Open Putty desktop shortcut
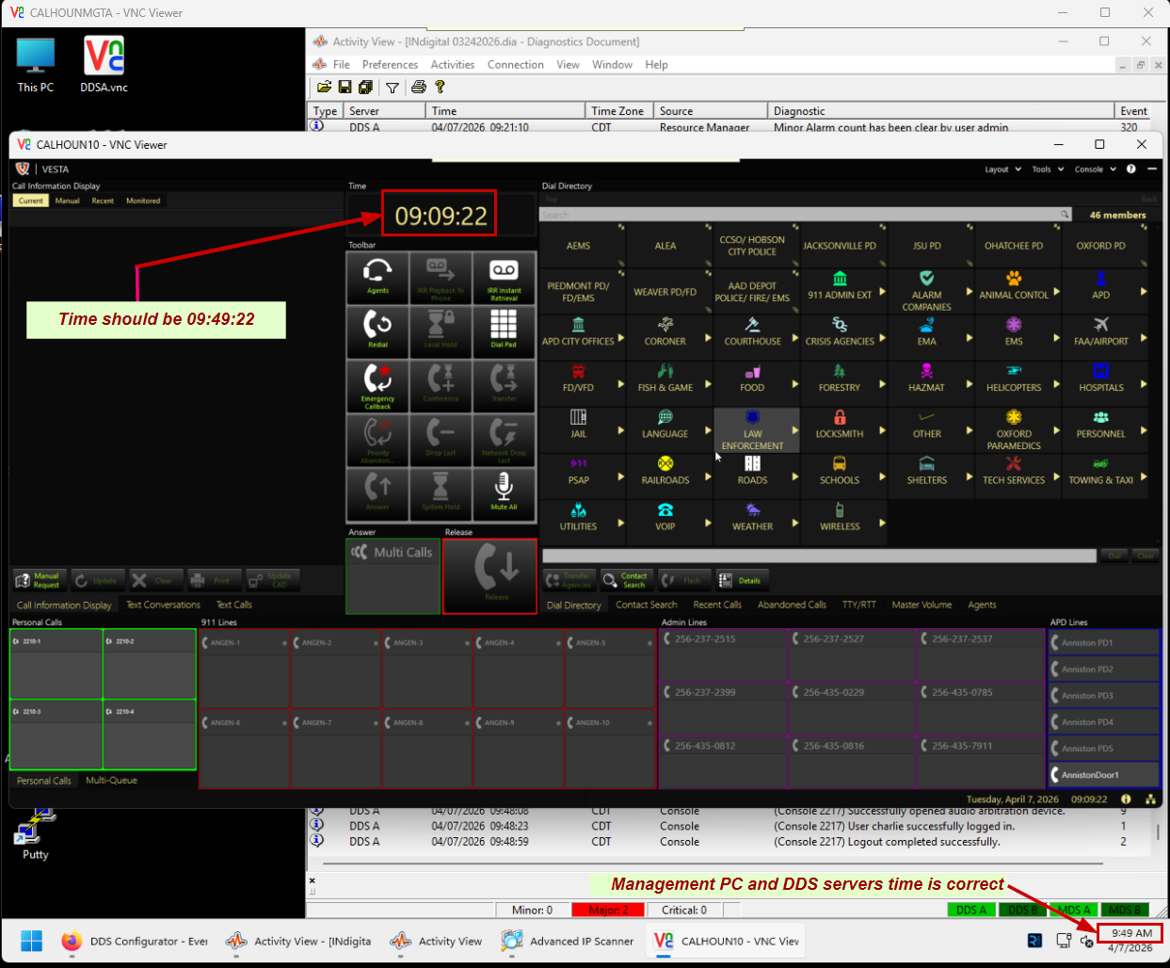 click(x=35, y=833)
